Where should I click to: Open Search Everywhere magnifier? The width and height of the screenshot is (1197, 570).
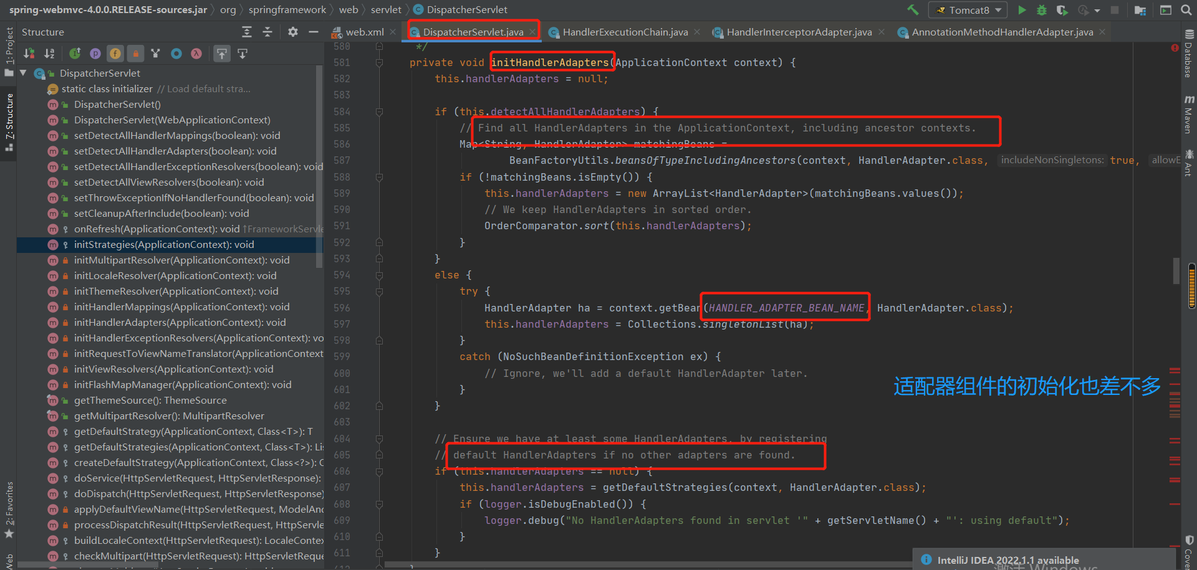click(1186, 10)
